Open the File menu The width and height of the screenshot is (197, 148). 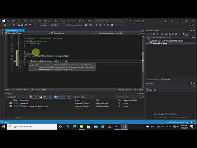(8, 21)
